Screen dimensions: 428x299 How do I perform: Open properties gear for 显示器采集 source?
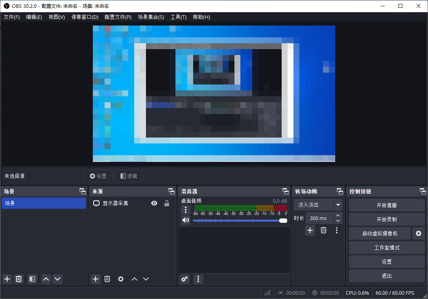pyautogui.click(x=121, y=279)
